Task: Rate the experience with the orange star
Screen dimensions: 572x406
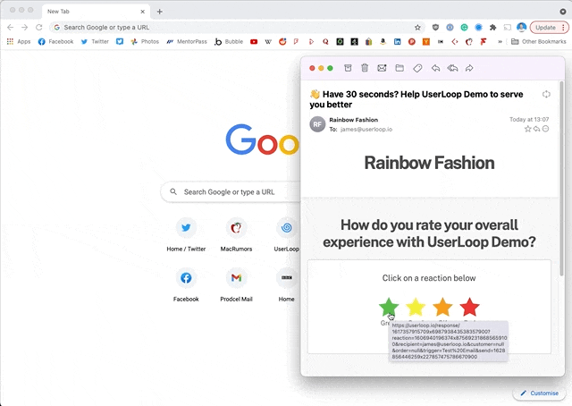Action: coord(442,307)
